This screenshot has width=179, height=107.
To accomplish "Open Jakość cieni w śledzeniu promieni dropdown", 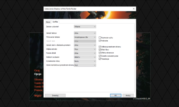I will coord(85,45).
